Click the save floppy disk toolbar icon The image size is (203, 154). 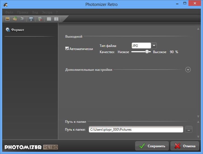point(31,19)
